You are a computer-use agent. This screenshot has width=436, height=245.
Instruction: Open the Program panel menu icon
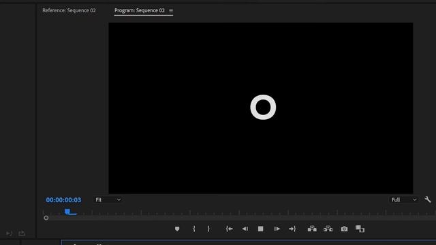[171, 11]
